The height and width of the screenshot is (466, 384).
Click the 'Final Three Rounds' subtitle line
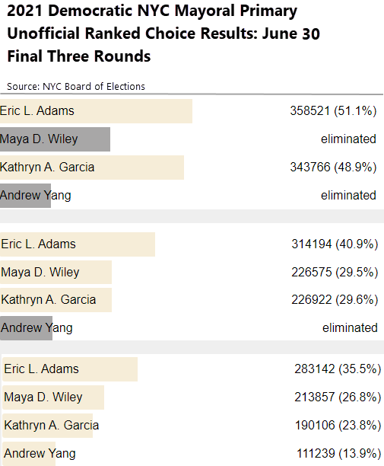[79, 56]
